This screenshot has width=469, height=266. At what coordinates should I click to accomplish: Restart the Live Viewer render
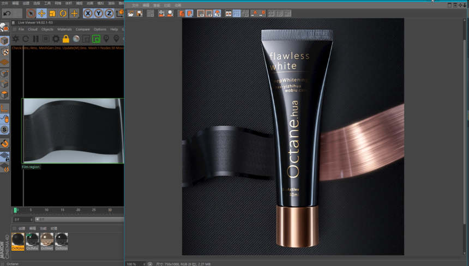click(x=26, y=39)
